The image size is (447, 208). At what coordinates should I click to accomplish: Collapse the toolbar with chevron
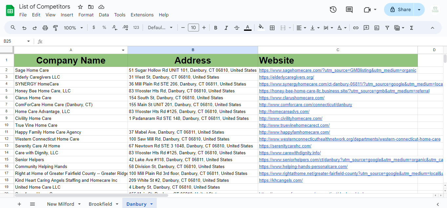pyautogui.click(x=432, y=28)
